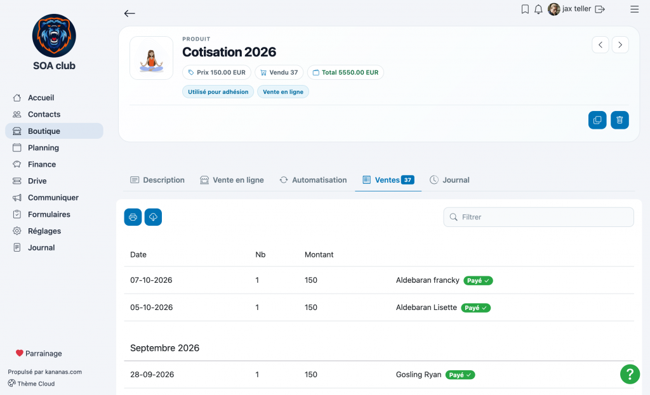Focus the Filtrer search field
Viewport: 650px width, 395px height.
538,217
